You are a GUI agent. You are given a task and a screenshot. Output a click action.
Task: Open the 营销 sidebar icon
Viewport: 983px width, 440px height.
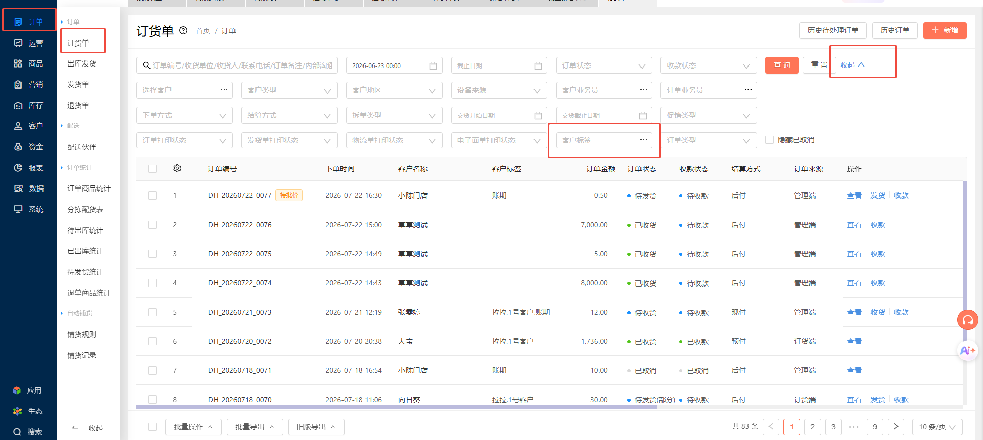[18, 84]
